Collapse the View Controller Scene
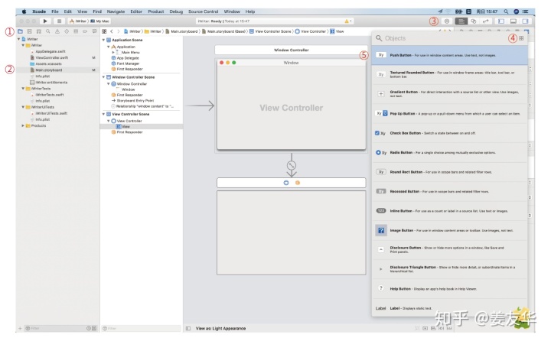This screenshot has width=551, height=341. click(103, 114)
